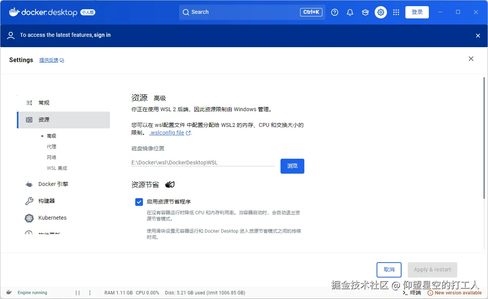Image resolution: width=488 pixels, height=299 pixels.
Task: Click the RAM 1.11 GB status entry
Action: pyautogui.click(x=118, y=293)
